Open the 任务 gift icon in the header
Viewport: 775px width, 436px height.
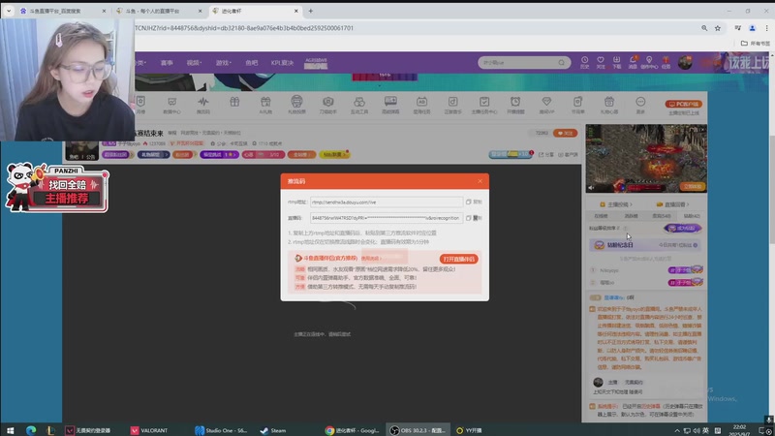(666, 62)
